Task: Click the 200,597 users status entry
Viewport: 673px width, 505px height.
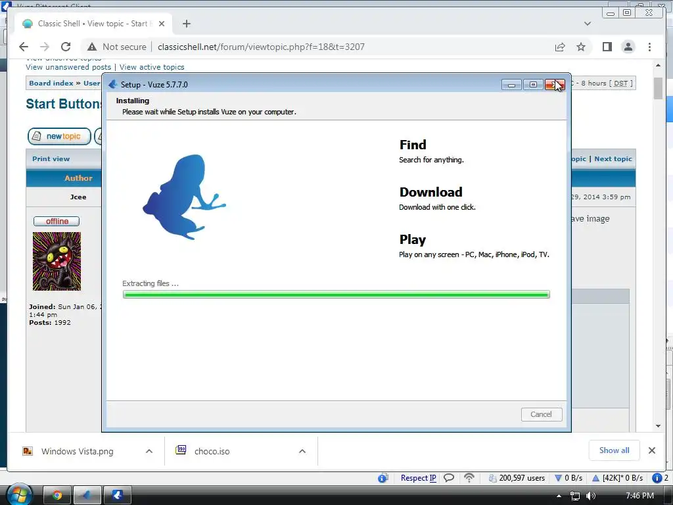Action: pos(517,478)
